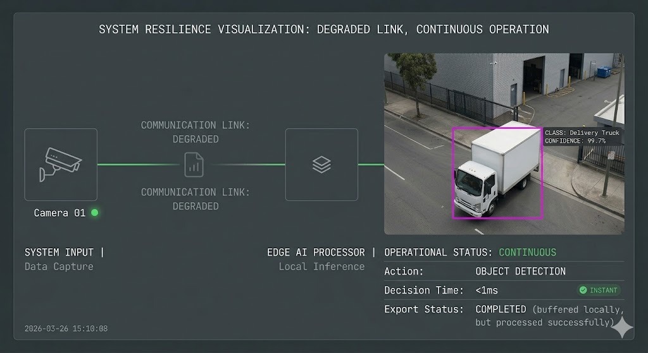The height and width of the screenshot is (353, 648).
Task: Click the <1ms decision time value
Action: click(487, 290)
